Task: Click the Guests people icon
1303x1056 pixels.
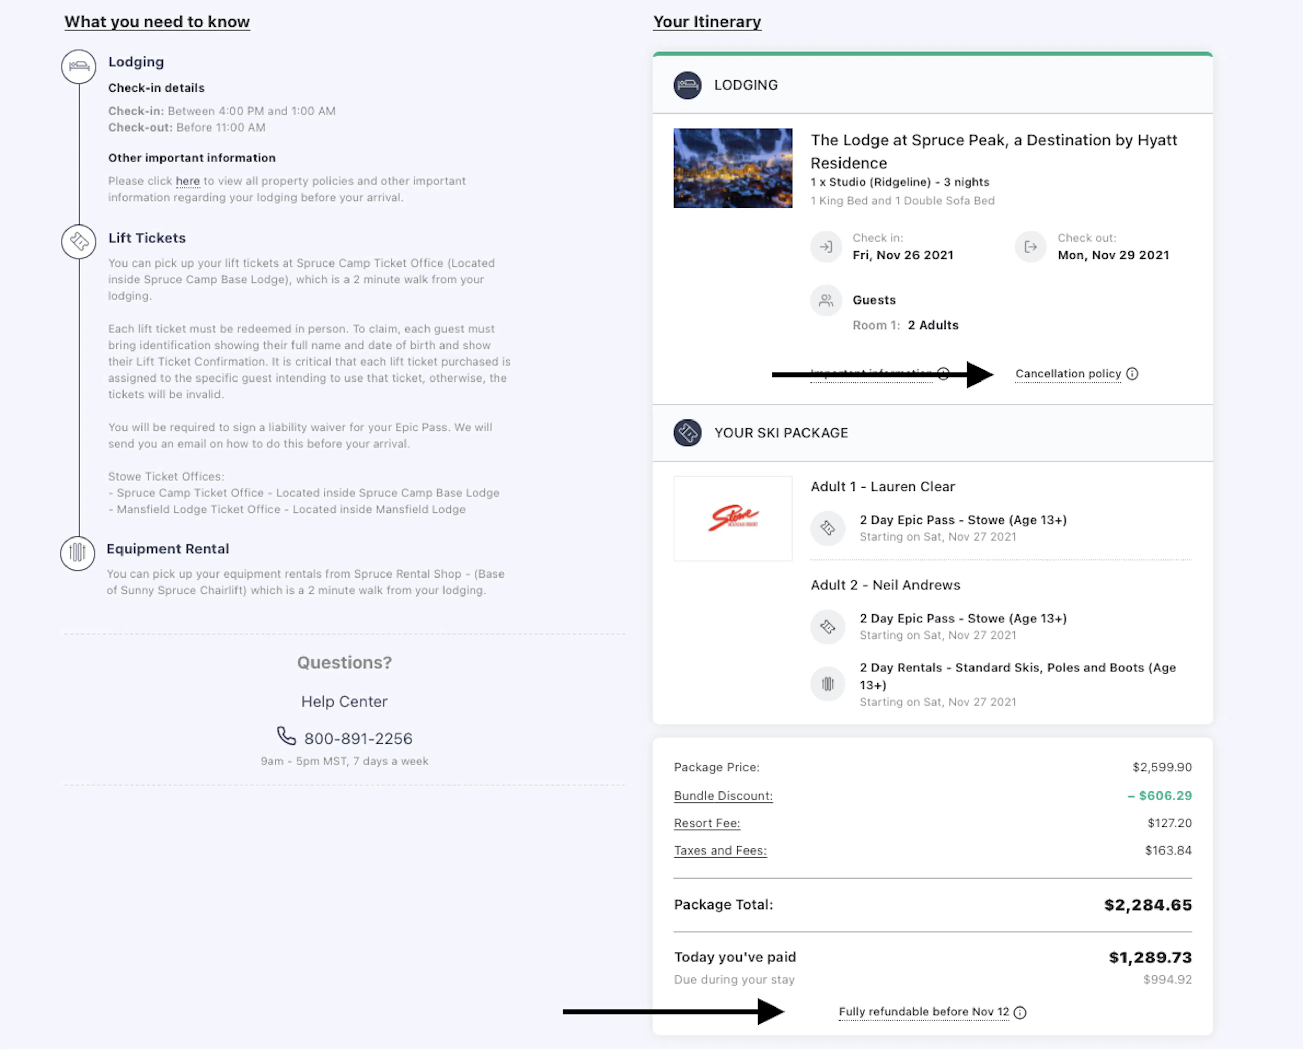Action: click(x=826, y=300)
